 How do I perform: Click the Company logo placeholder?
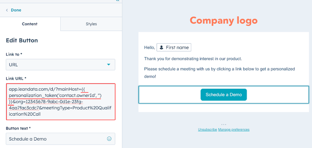click(224, 20)
